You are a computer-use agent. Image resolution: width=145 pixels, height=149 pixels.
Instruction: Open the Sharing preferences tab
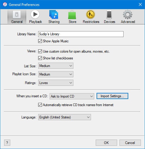(54, 17)
